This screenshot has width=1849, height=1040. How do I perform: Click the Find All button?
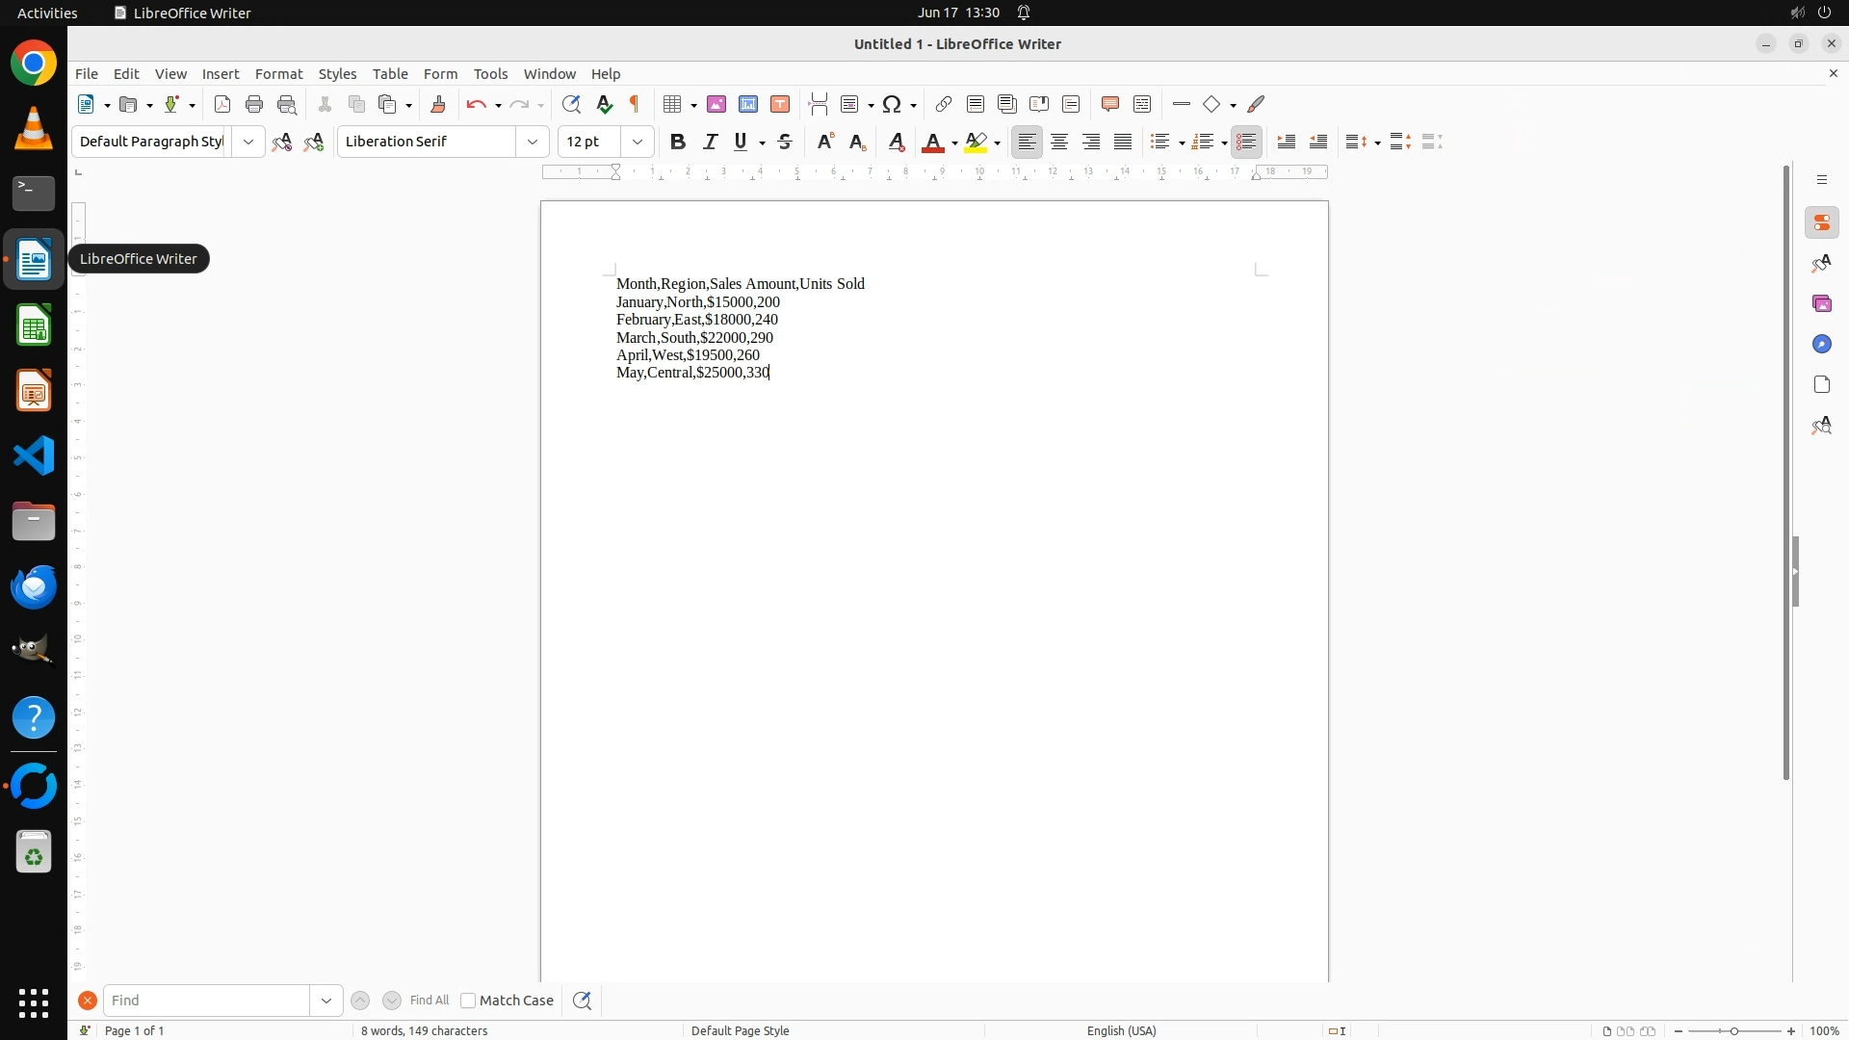(x=429, y=1001)
